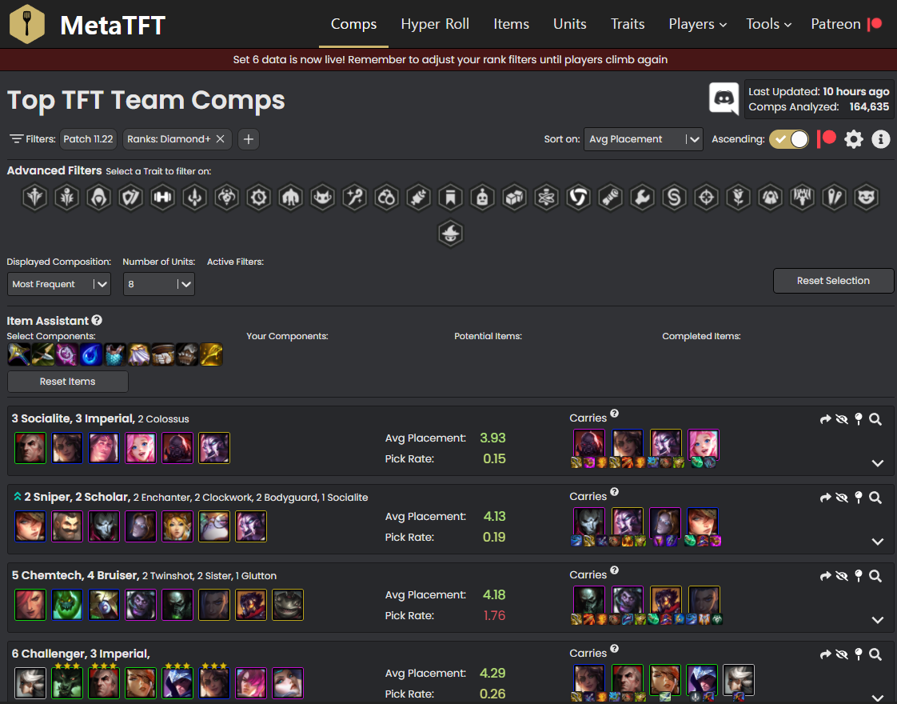Open the Discord server icon
This screenshot has height=704, width=897.
coord(724,98)
